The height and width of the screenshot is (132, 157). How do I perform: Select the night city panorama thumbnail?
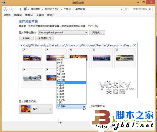click(x=32, y=58)
